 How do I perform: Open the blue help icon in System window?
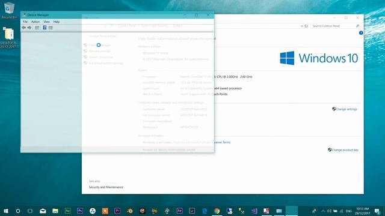point(361,33)
